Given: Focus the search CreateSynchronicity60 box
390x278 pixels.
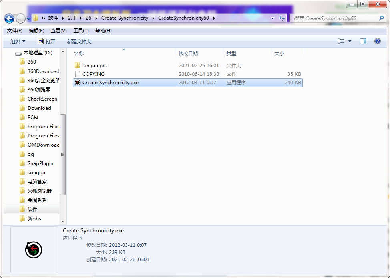Looking at the screenshot, I should tap(338, 18).
